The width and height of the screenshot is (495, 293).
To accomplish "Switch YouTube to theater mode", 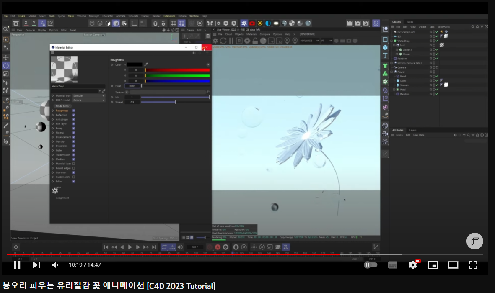I will (x=453, y=265).
